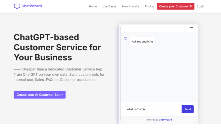The width and height of the screenshot is (221, 133).
Task: Click Create your AI Customer Bot button
Action: (40, 95)
